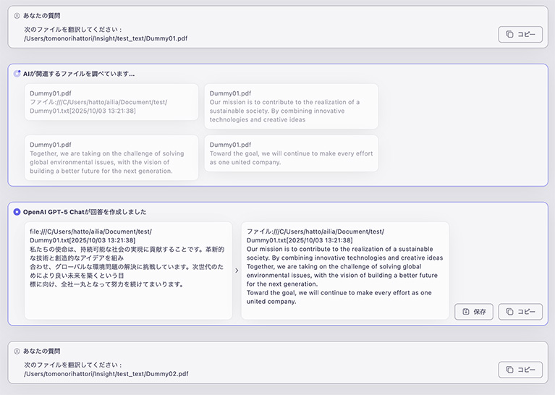Image resolution: width=555 pixels, height=395 pixels.
Task: Copy the Dummy02.pdf translation question
Action: click(x=520, y=370)
